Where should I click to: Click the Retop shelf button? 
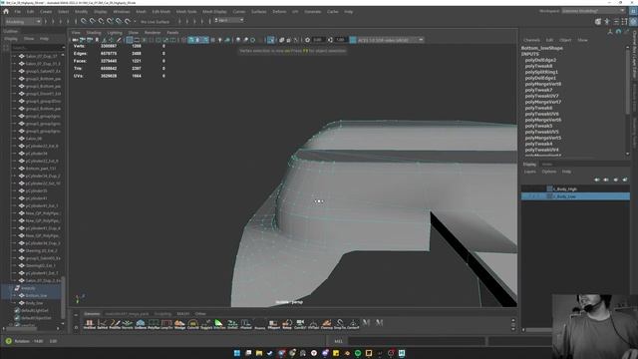pyautogui.click(x=287, y=324)
